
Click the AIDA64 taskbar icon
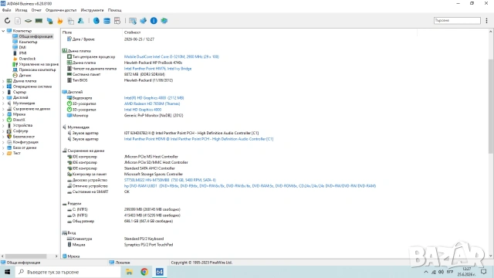point(160,272)
